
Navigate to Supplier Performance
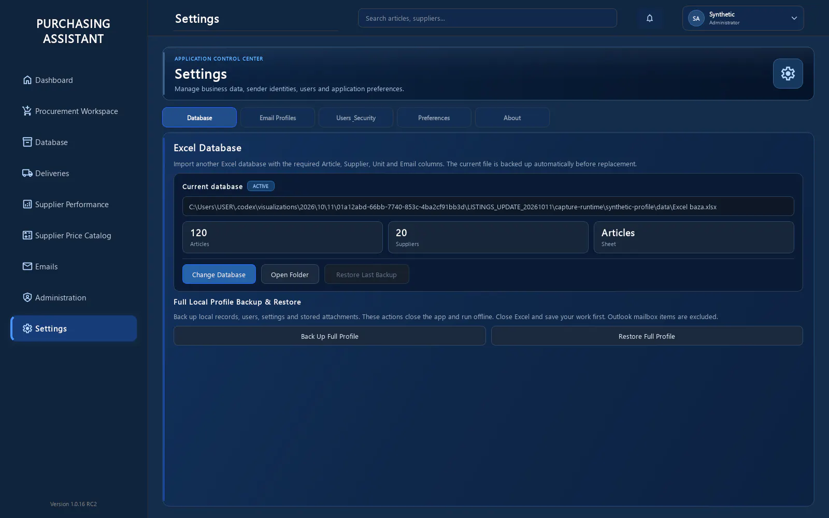click(x=74, y=204)
